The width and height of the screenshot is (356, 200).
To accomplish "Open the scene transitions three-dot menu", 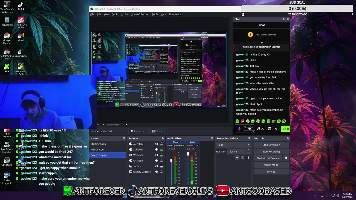I will pyautogui.click(x=248, y=157).
